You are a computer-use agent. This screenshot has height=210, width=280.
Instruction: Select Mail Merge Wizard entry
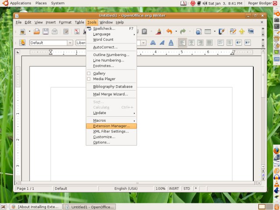pyautogui.click(x=111, y=94)
